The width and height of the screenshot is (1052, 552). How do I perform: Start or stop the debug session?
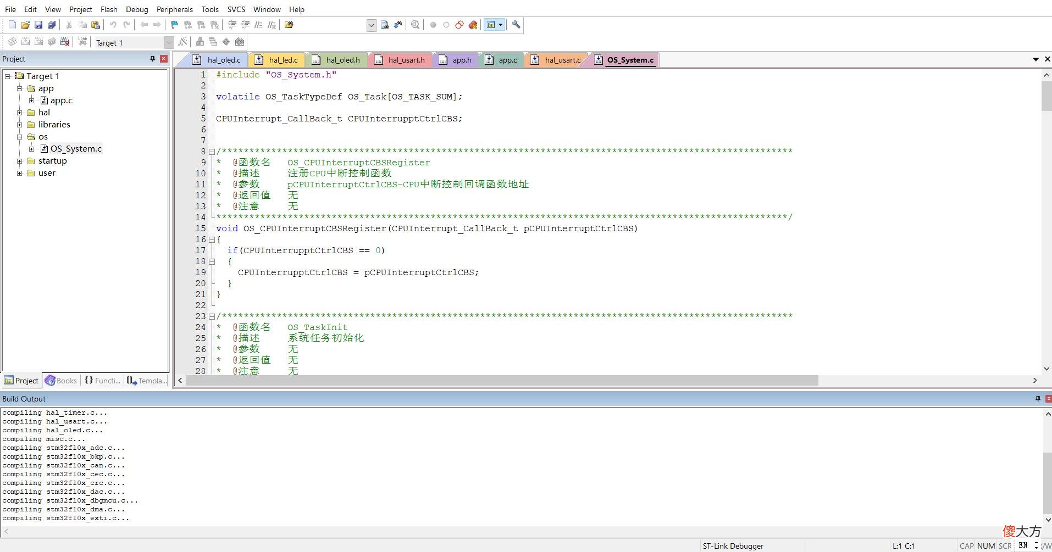(416, 25)
